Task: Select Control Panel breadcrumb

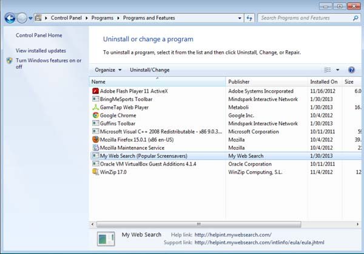Action: [66, 18]
